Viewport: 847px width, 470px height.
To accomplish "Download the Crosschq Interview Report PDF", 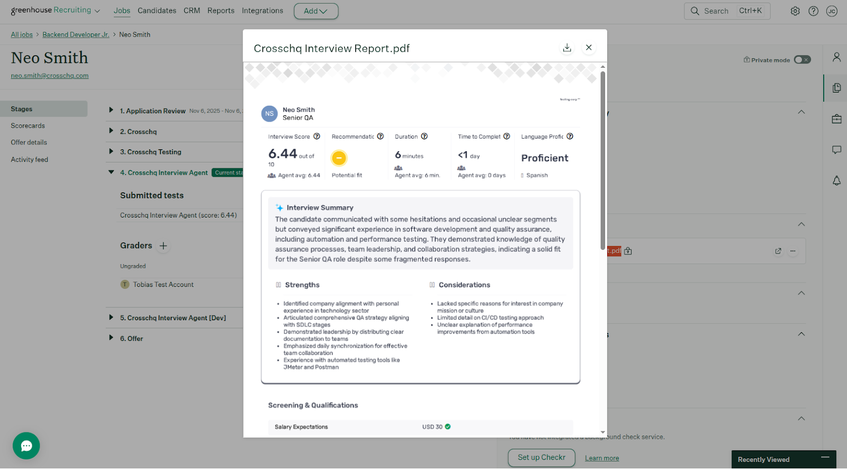I will pos(567,48).
